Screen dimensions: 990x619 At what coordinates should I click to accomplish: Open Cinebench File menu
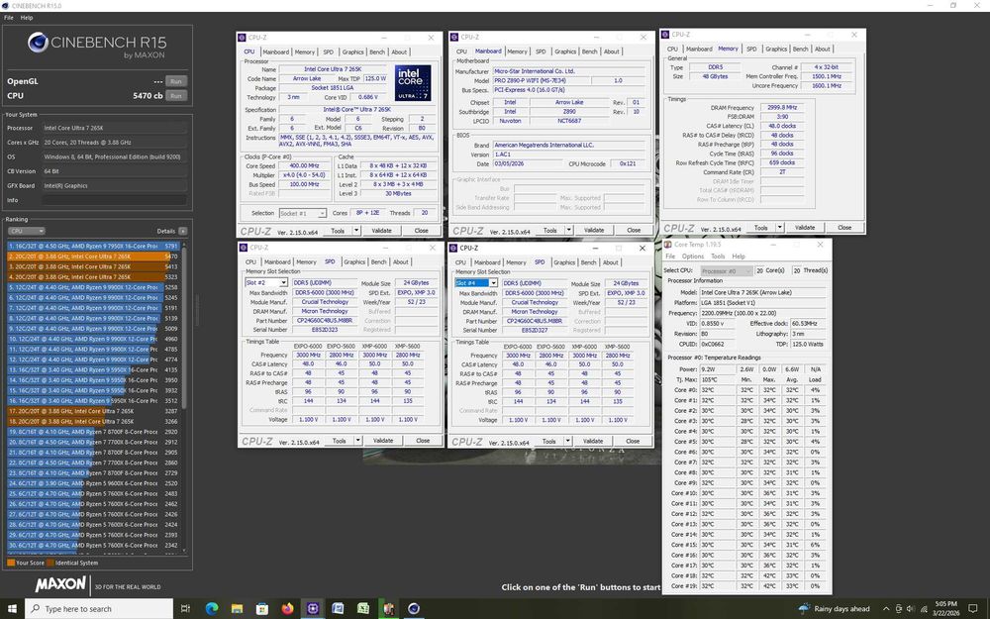9,18
